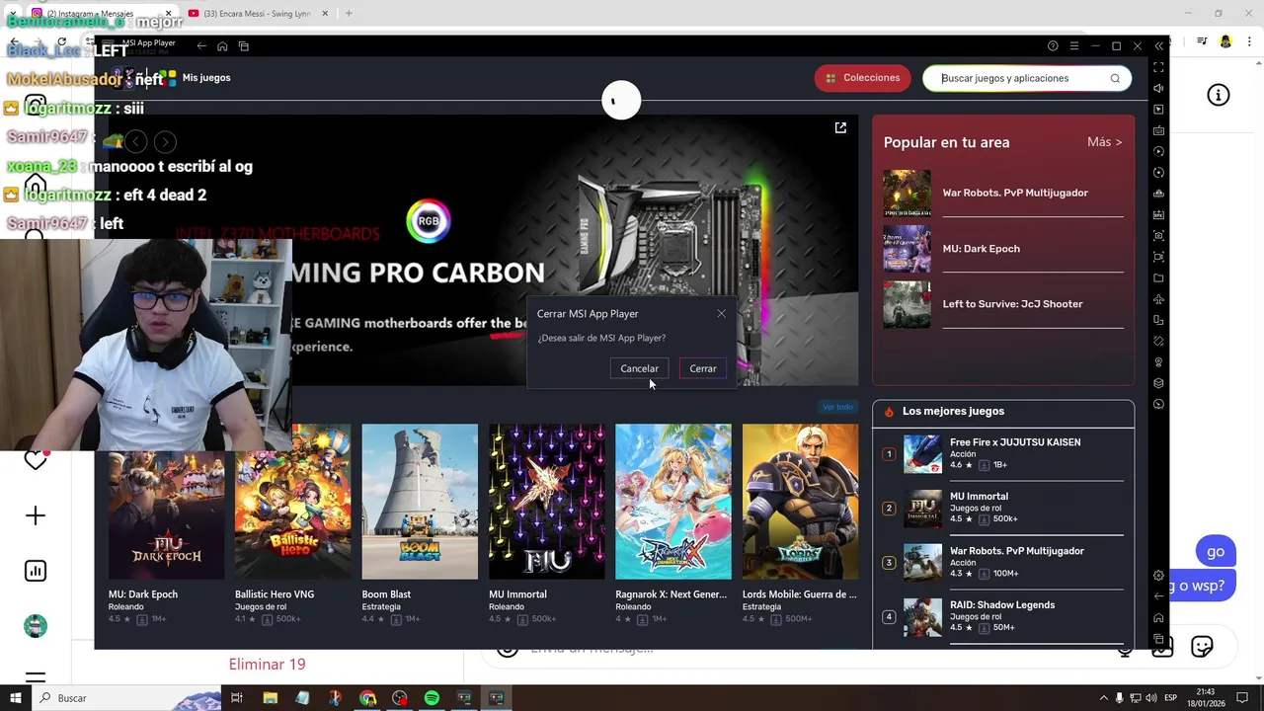Viewport: 1264px width, 711px height.
Task: Select MU Immortal in Los mejores juegos list
Action: [x=1003, y=509]
